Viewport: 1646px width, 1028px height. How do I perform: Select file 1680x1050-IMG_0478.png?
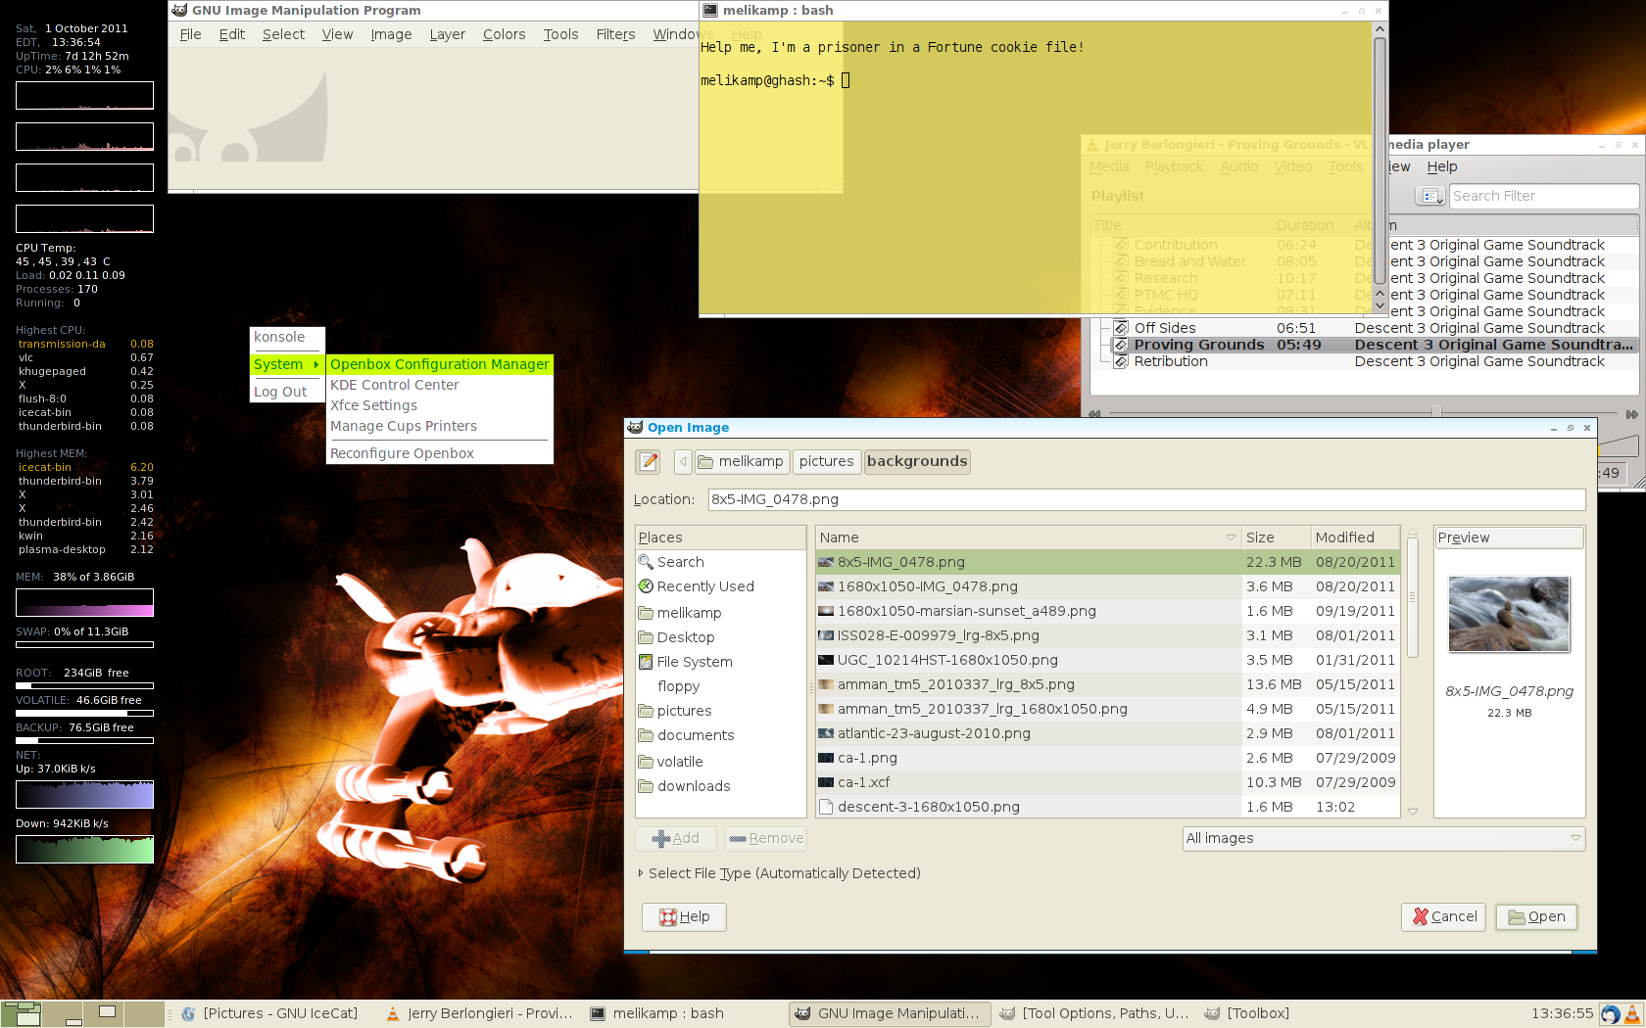[1107, 586]
